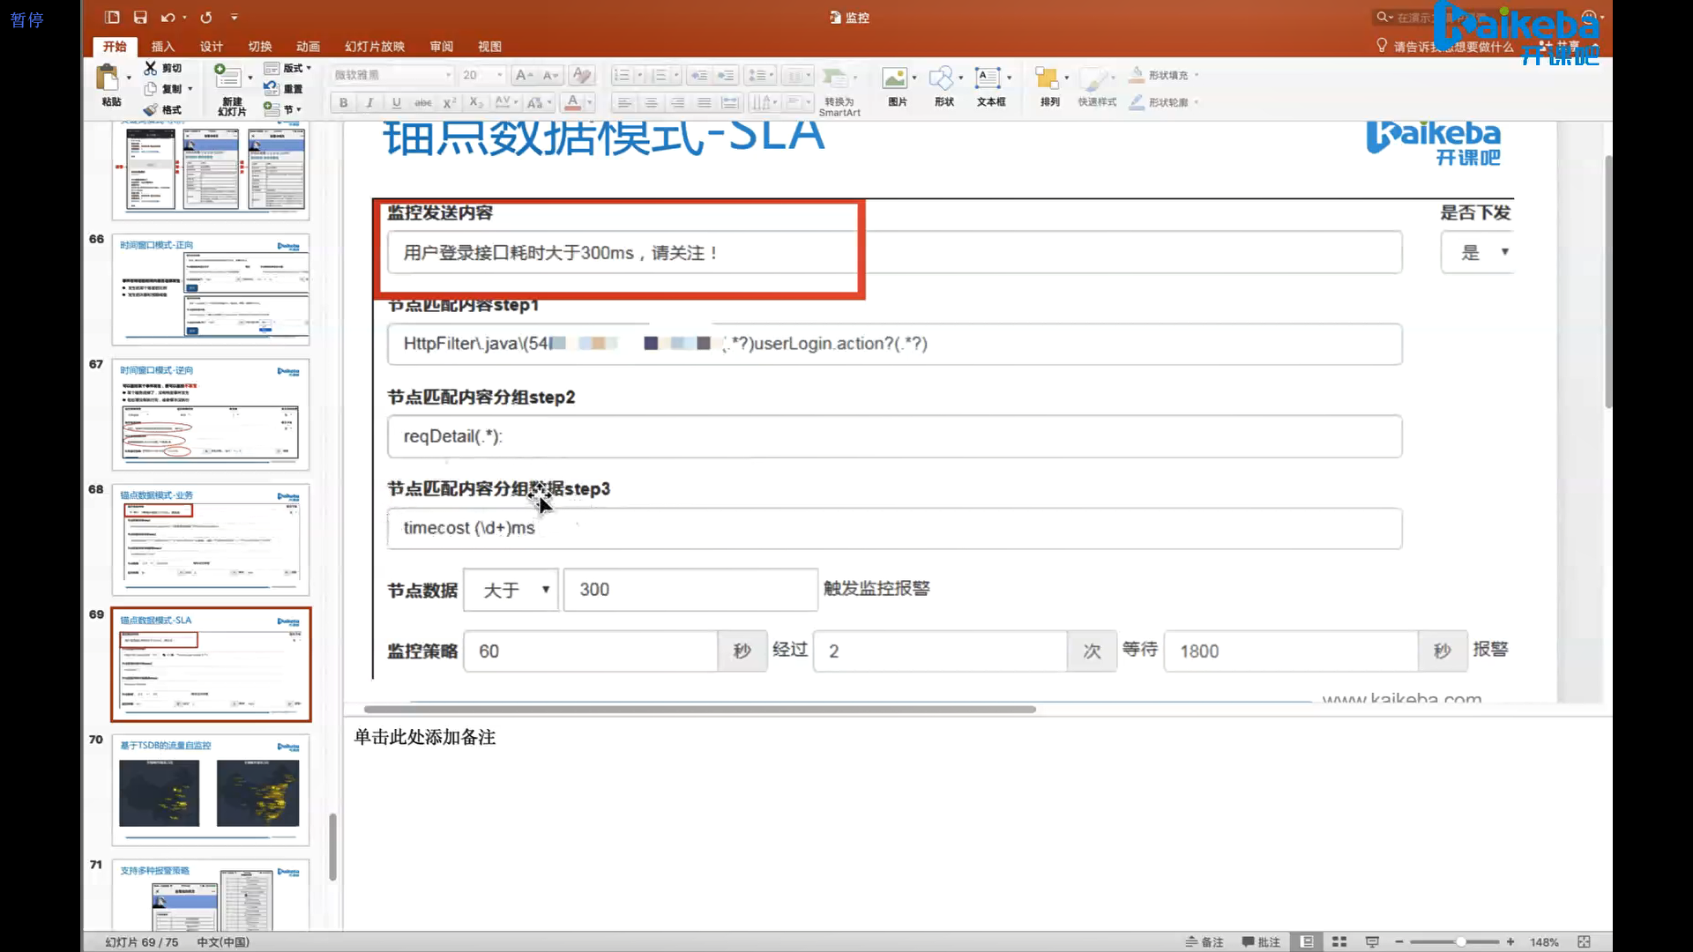
Task: Open the font size dropdown showing 20
Action: 500,75
